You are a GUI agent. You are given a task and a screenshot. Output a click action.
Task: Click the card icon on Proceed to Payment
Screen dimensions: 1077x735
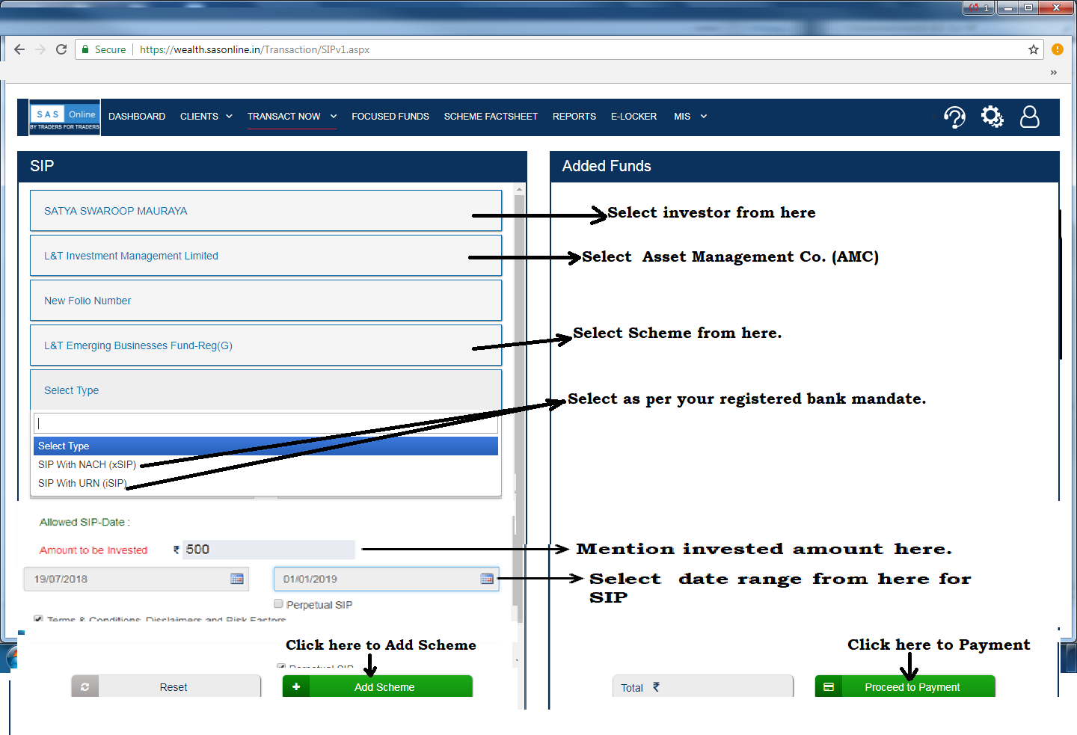(x=829, y=686)
